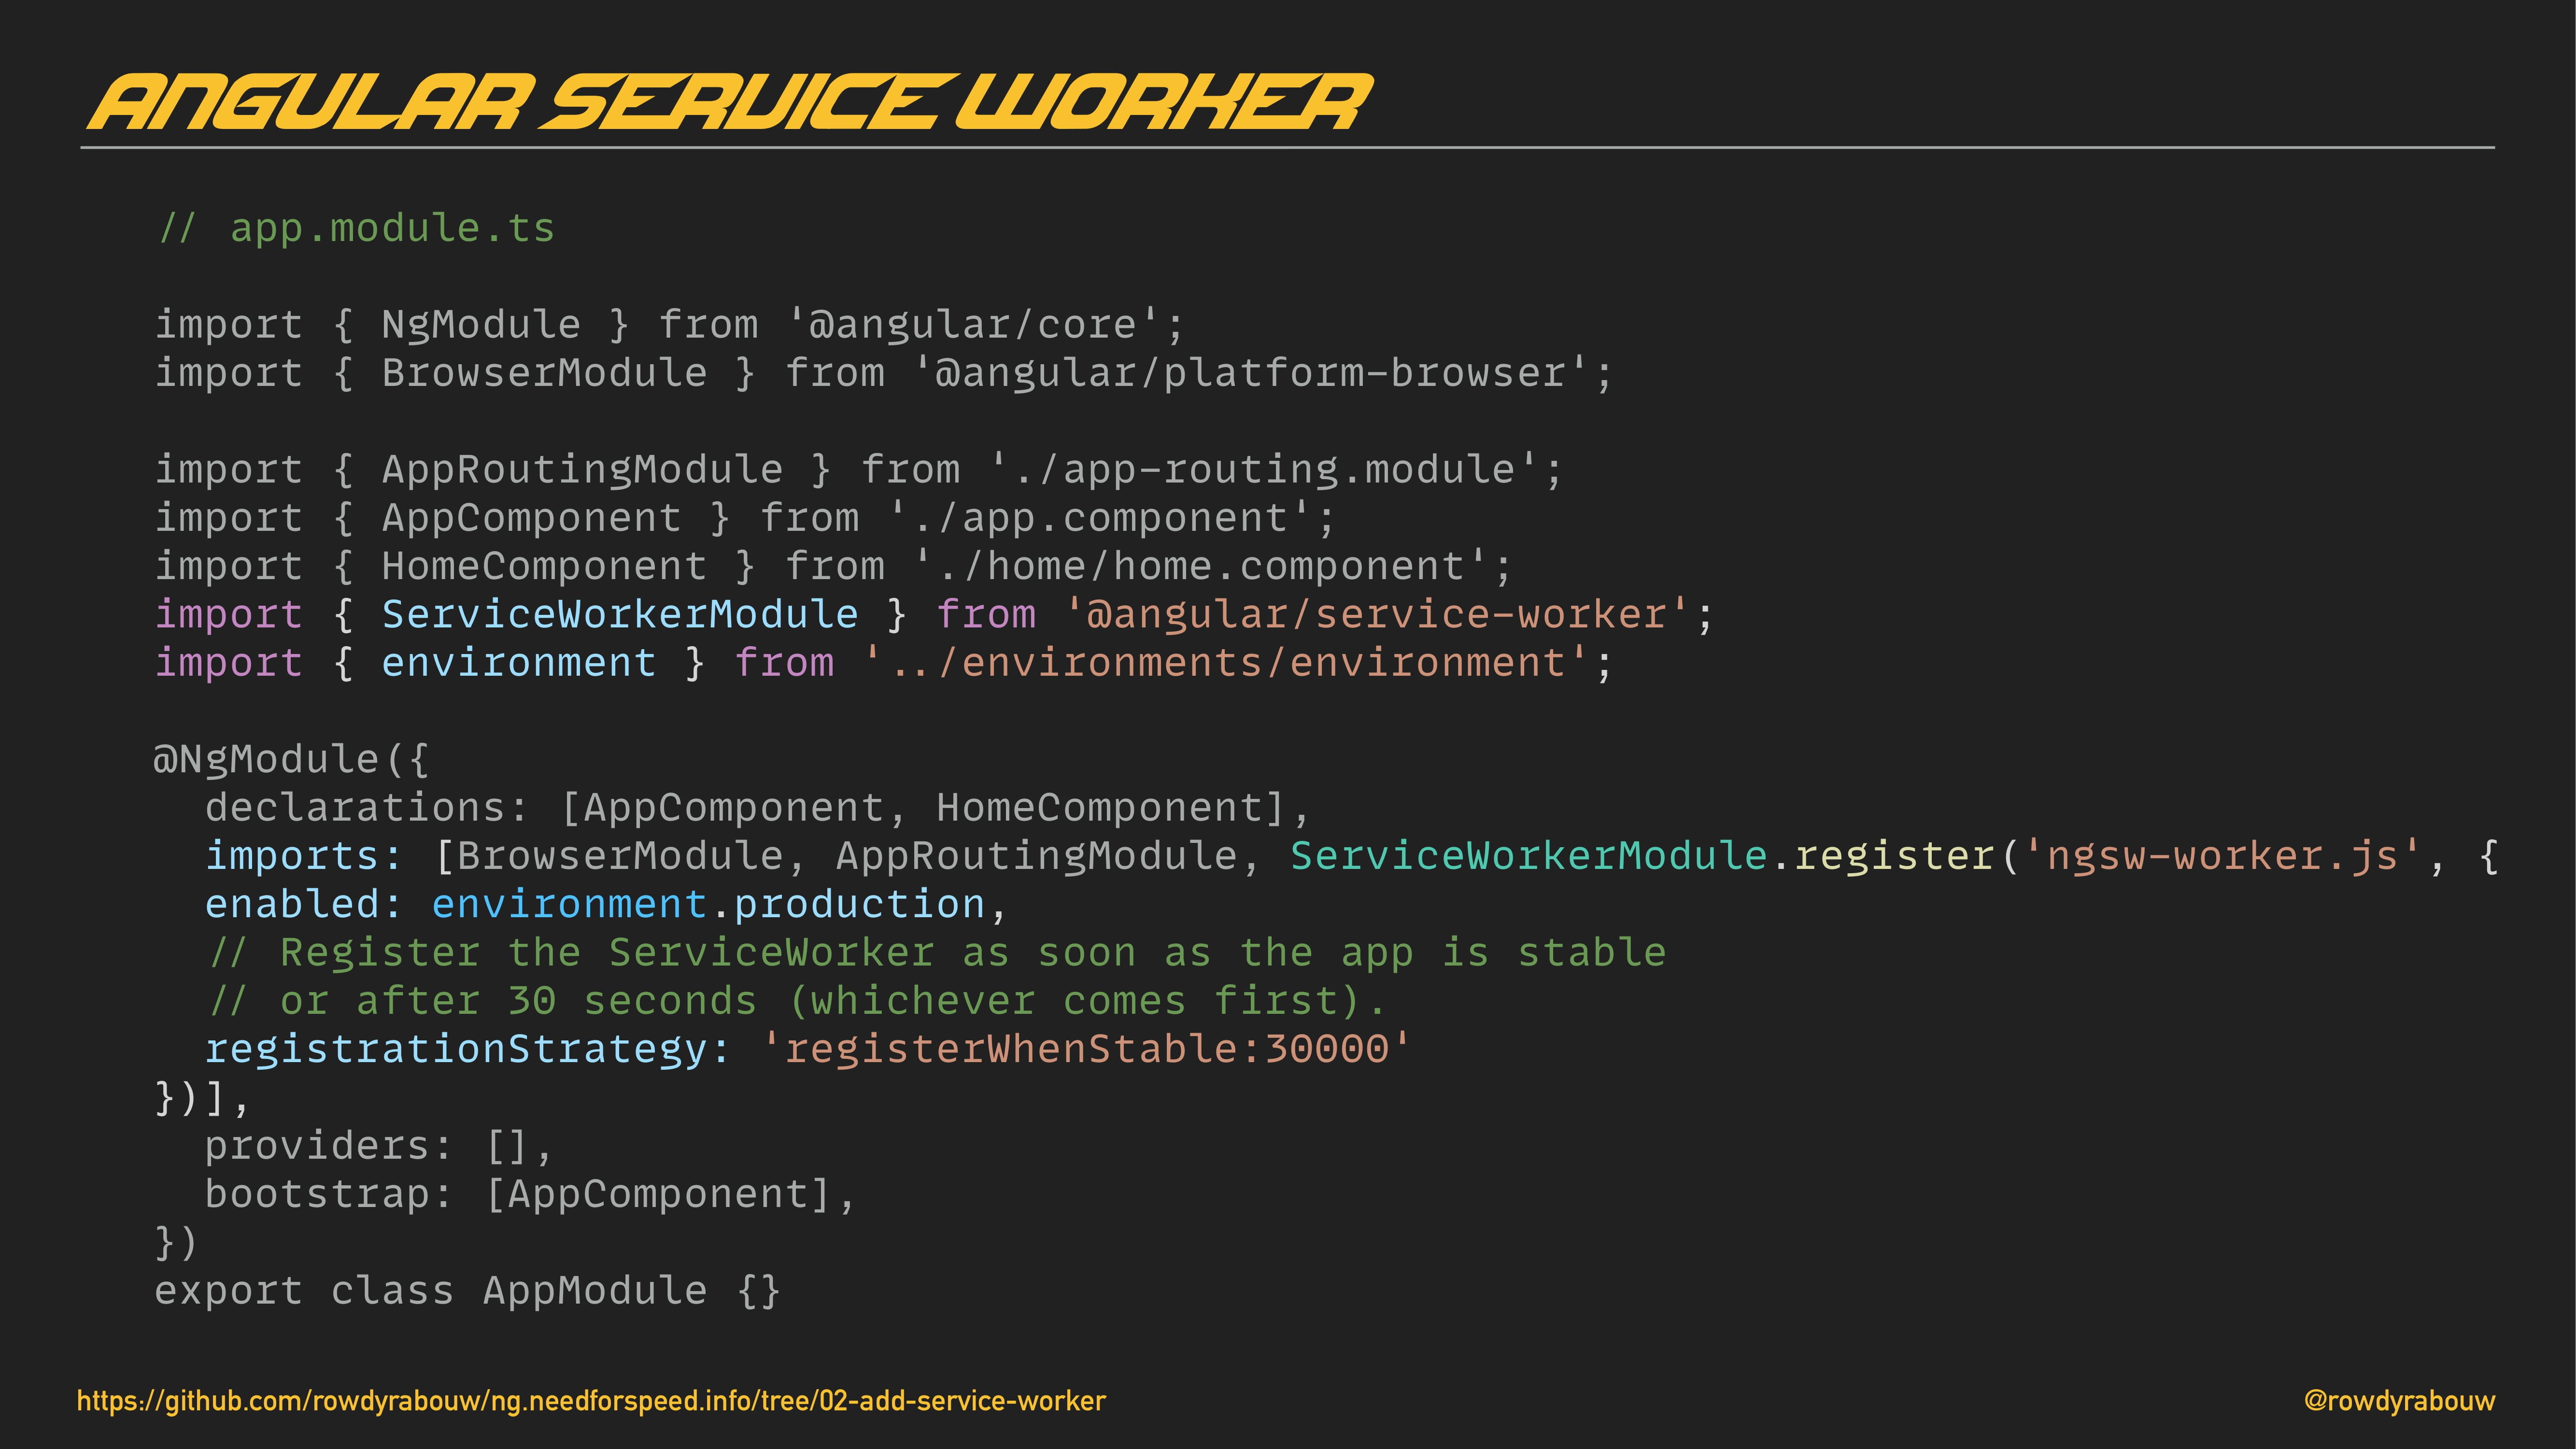This screenshot has height=1449, width=2576.
Task: Click the 'Angular Service Worker' slide title
Action: coord(730,102)
